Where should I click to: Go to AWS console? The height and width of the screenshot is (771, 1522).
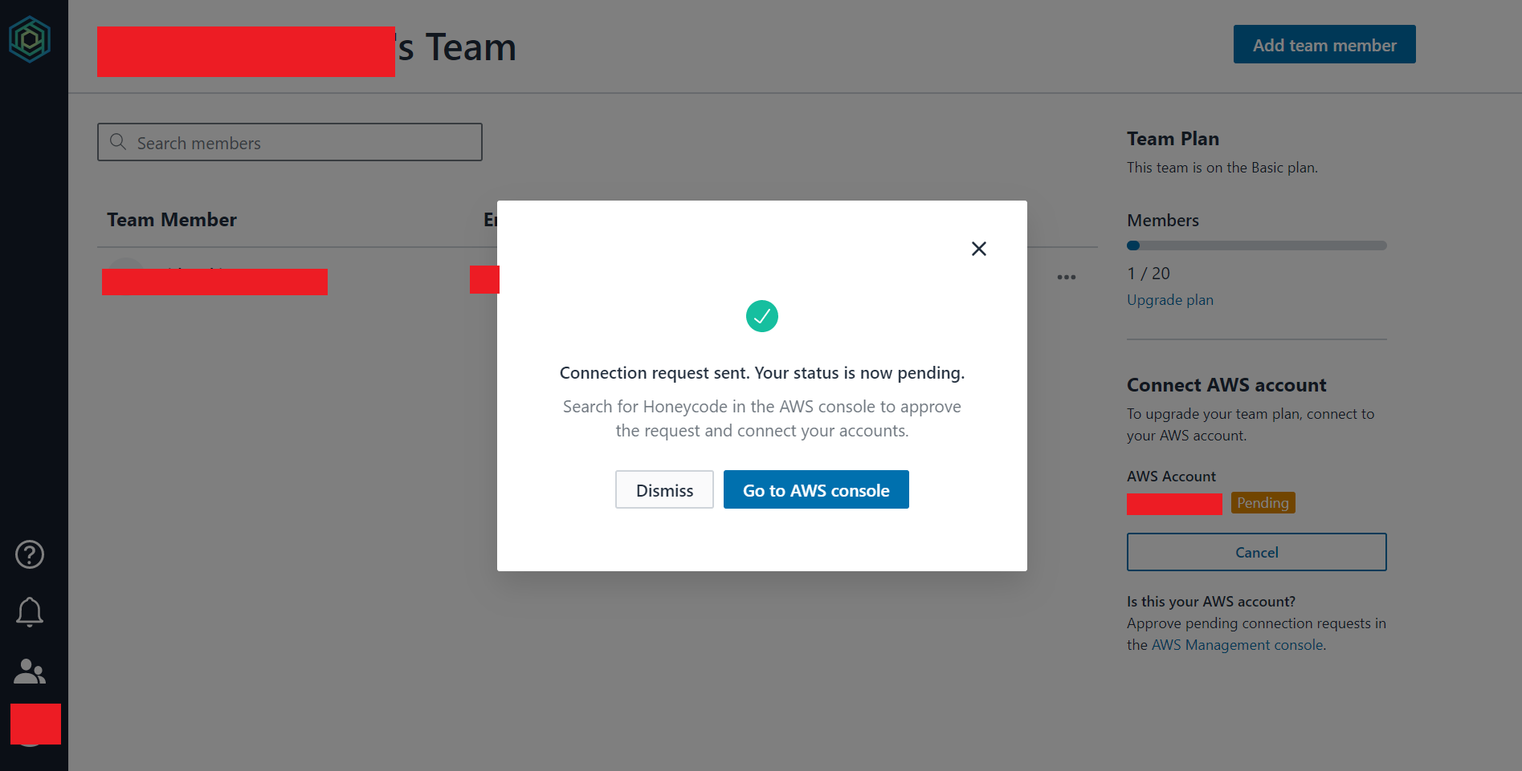point(816,489)
